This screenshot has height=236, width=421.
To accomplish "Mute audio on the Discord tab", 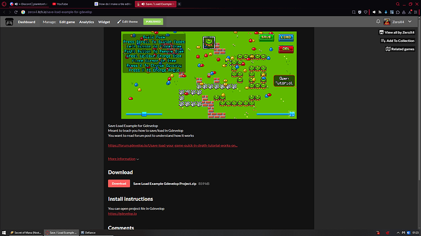I will 16,4.
